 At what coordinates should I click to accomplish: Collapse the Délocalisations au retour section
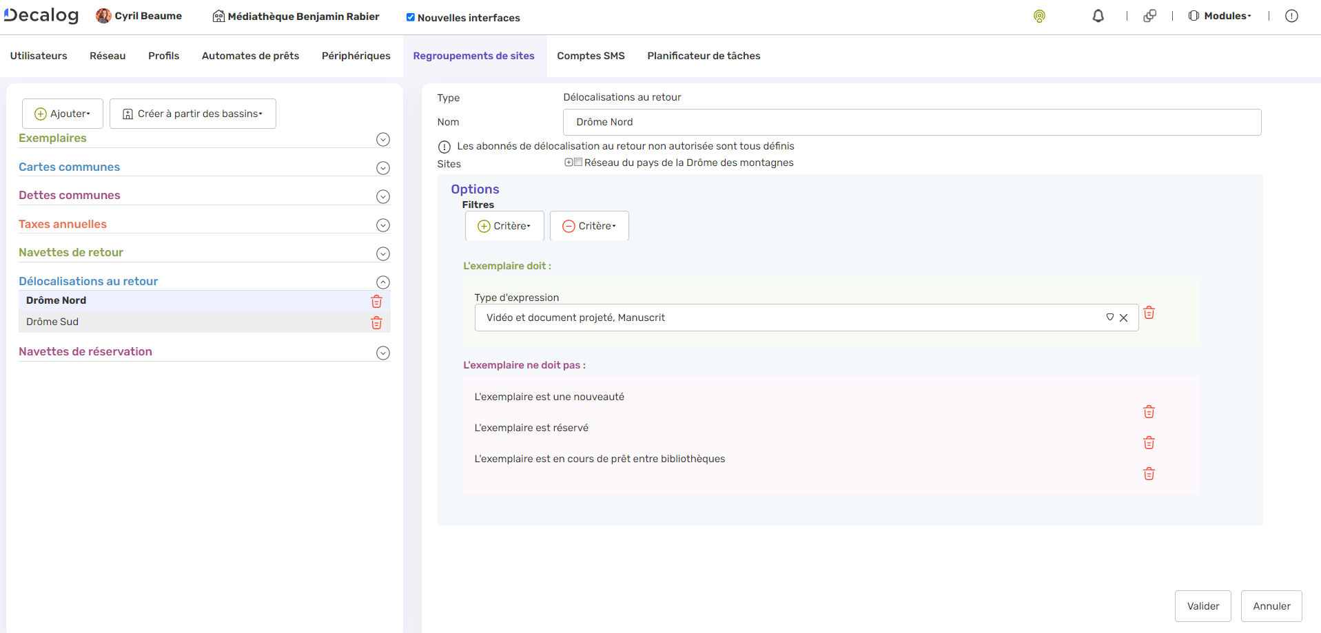pos(383,282)
